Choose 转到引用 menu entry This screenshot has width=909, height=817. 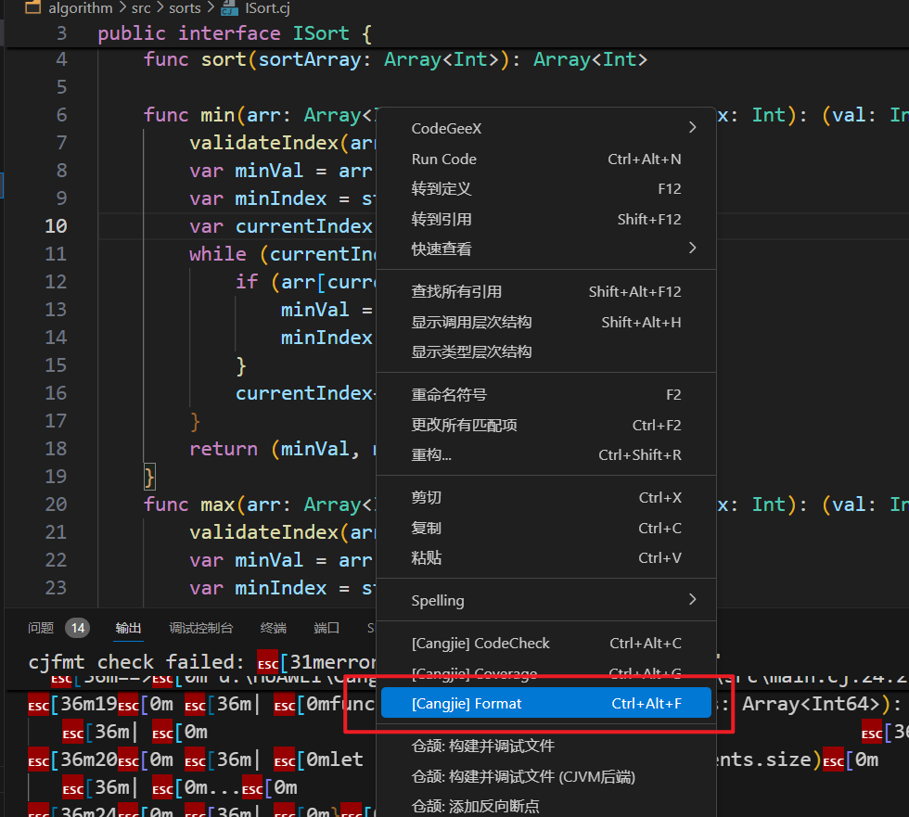pyautogui.click(x=546, y=219)
